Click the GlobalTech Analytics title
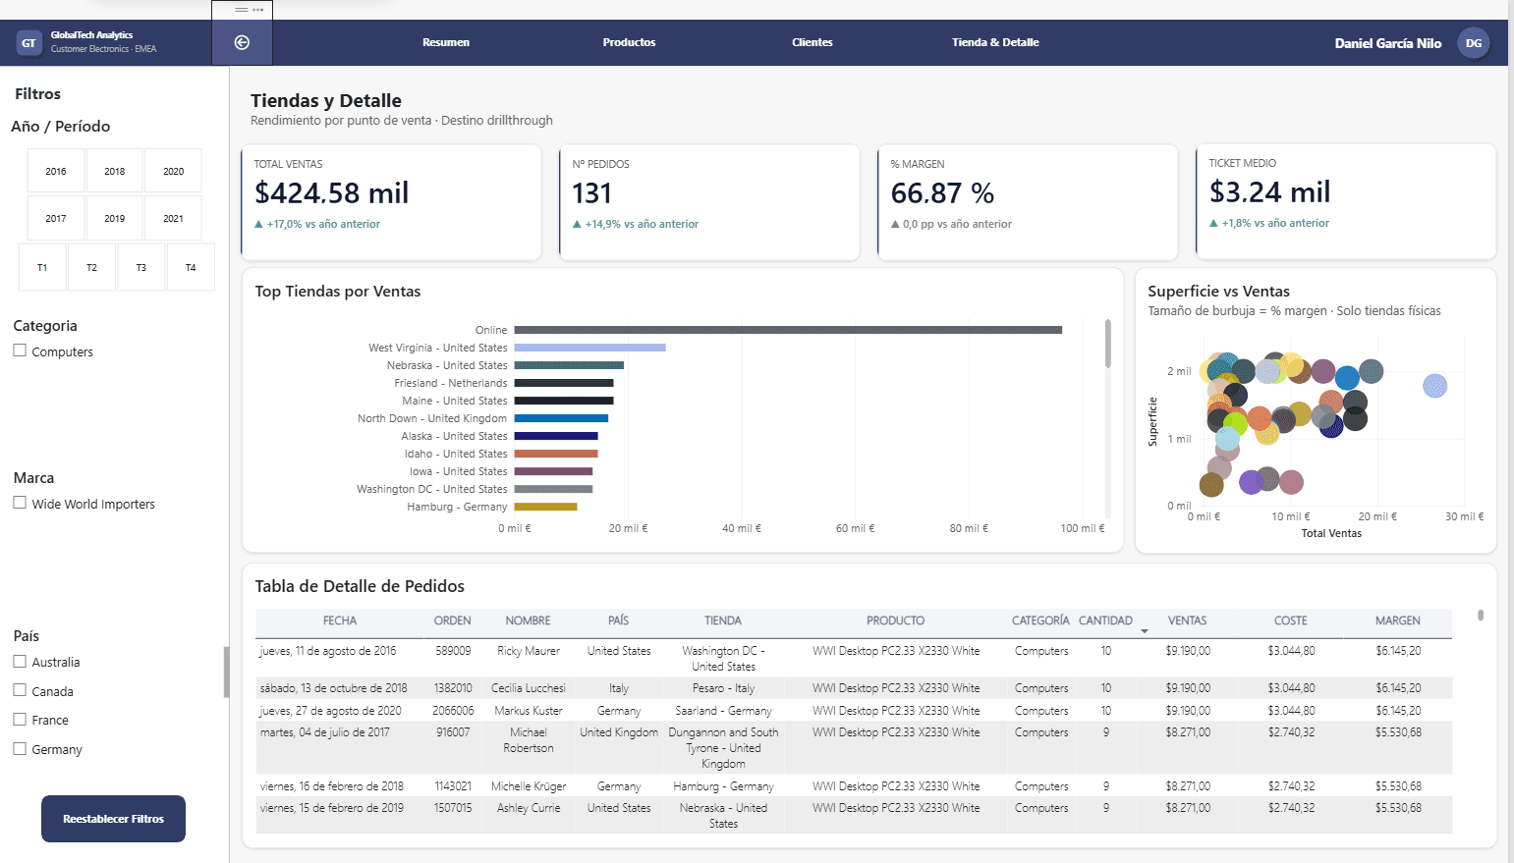 pos(91,35)
